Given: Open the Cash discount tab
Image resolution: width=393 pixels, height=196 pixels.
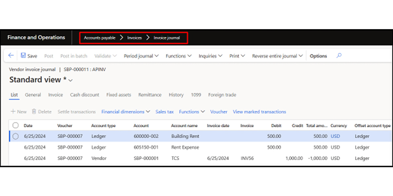Looking at the screenshot, I should (84, 95).
